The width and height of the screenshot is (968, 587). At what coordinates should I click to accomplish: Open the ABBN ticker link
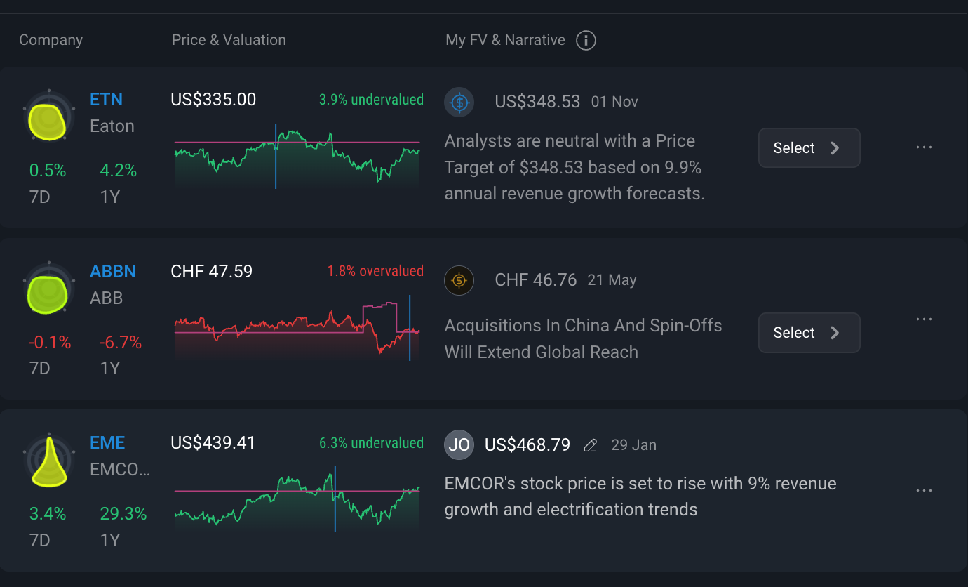pyautogui.click(x=113, y=272)
